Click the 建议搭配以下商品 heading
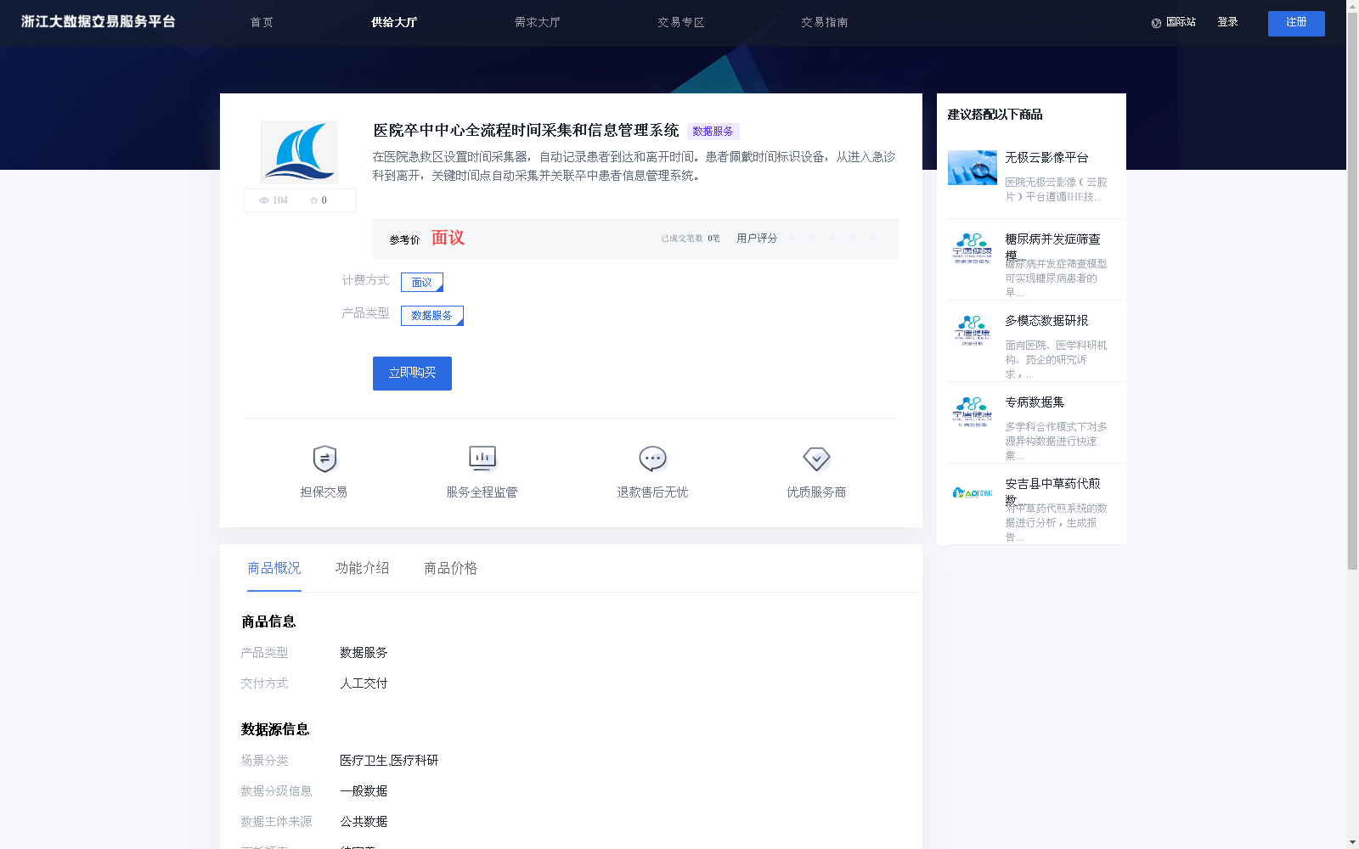 click(x=995, y=115)
